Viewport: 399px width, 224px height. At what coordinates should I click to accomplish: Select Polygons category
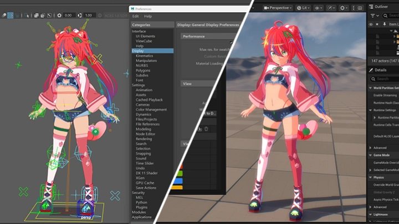click(x=143, y=70)
